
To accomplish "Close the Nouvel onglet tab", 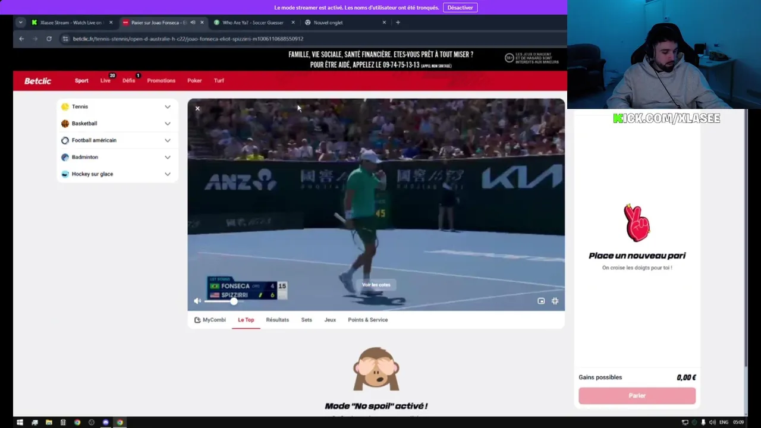I will point(384,23).
